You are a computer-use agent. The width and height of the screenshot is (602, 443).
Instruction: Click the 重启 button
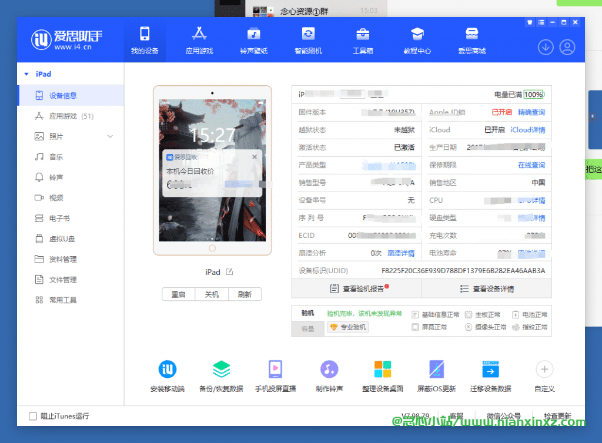pyautogui.click(x=178, y=294)
